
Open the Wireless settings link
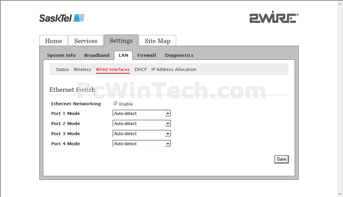[x=82, y=70]
